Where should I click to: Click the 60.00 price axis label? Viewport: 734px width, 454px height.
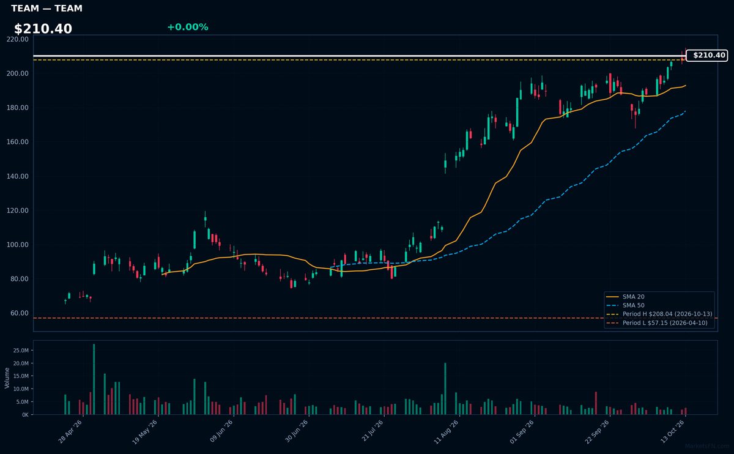19,313
